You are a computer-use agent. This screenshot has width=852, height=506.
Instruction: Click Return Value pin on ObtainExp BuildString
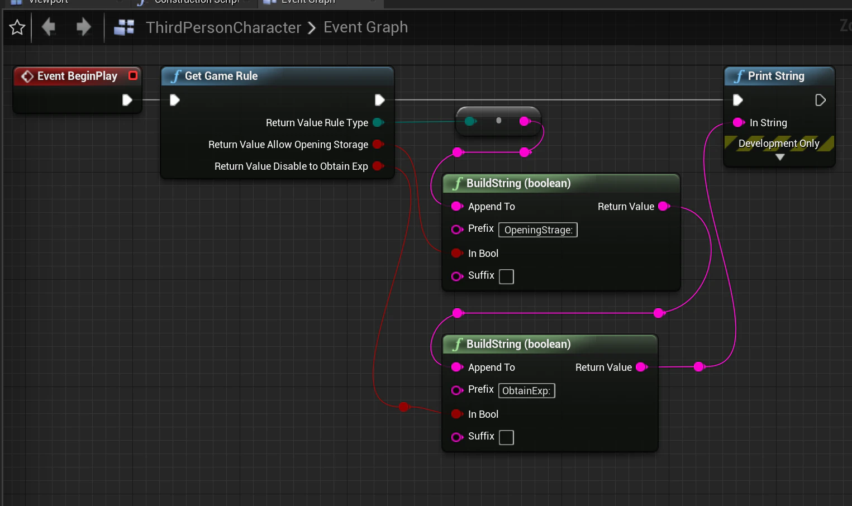(642, 367)
